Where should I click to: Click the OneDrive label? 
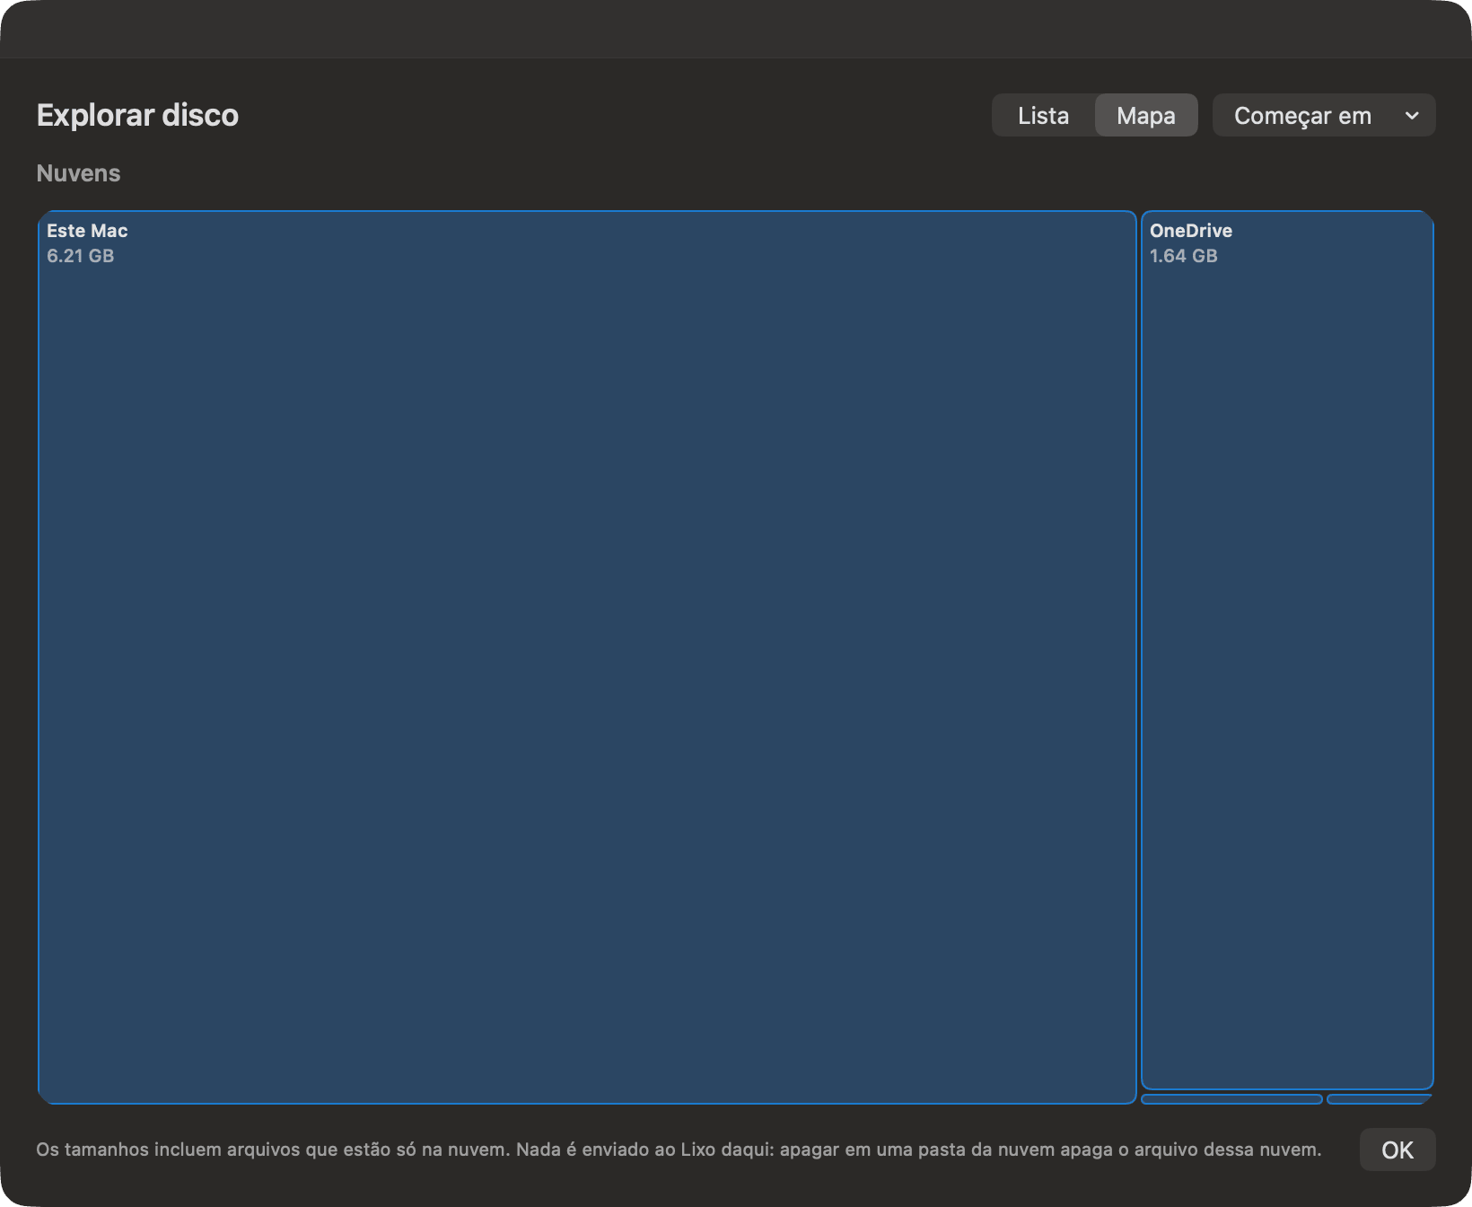pos(1191,231)
